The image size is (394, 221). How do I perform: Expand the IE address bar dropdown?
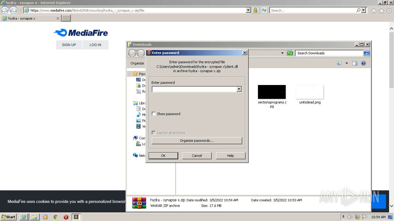point(248,10)
